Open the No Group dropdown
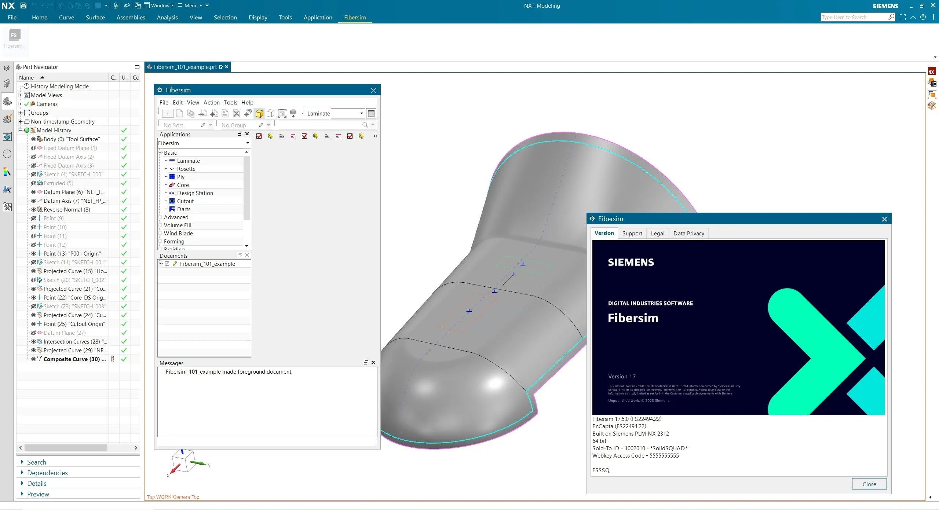 268,125
